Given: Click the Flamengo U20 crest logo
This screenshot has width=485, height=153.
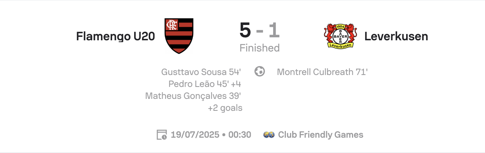Looking at the screenshot, I should coord(179,36).
